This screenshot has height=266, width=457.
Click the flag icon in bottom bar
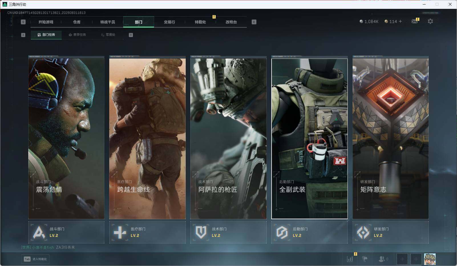[365, 259]
